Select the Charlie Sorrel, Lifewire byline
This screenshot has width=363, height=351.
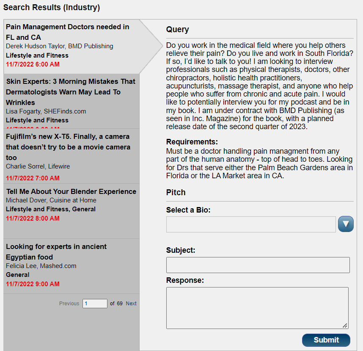38,166
